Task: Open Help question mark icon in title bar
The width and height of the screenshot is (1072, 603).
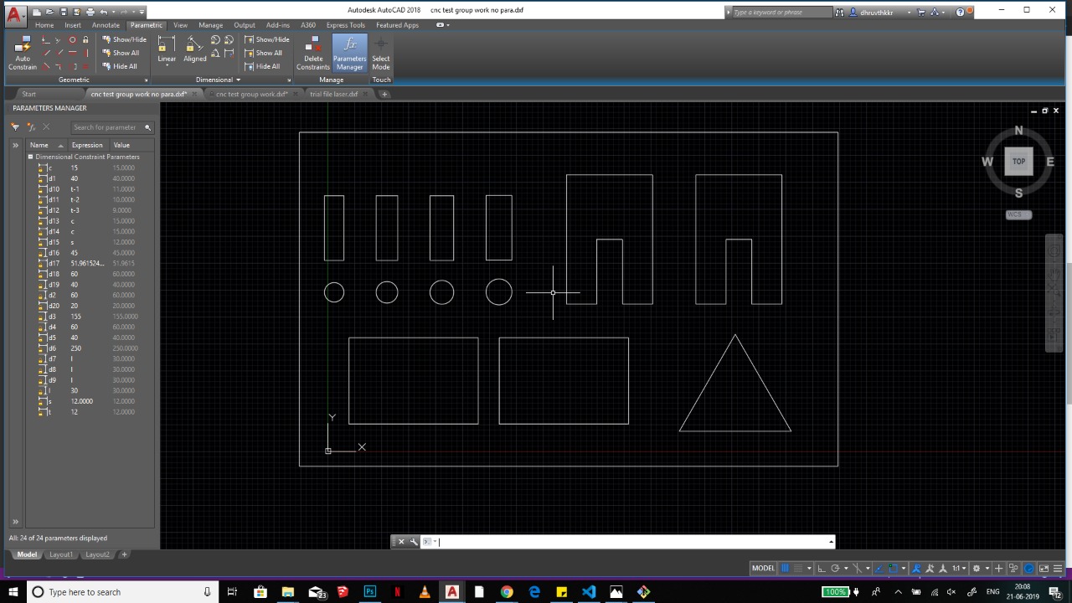Action: pyautogui.click(x=960, y=12)
